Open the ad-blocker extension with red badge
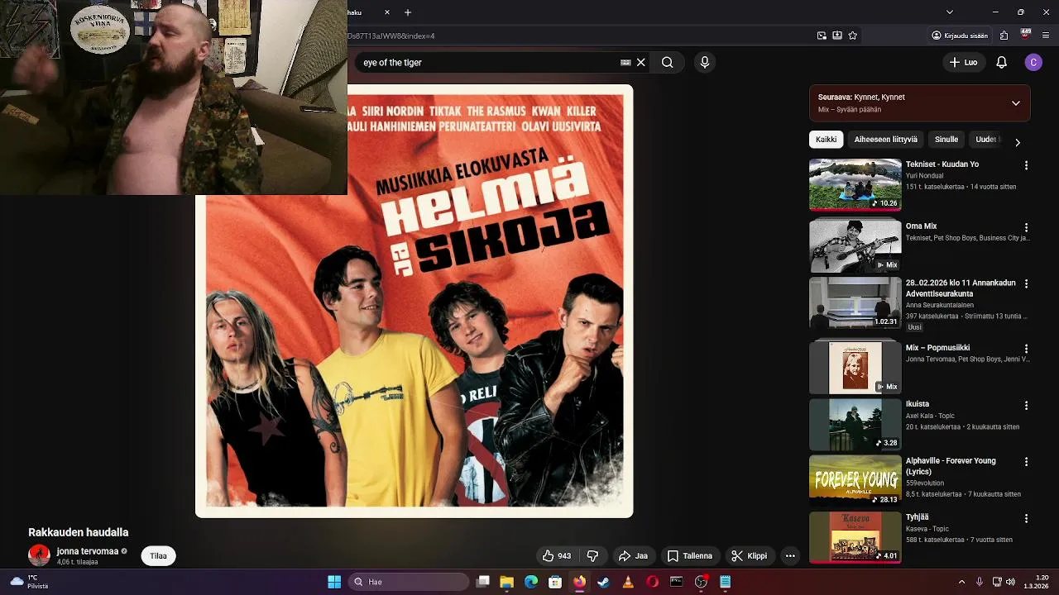The image size is (1059, 595). pyautogui.click(x=1026, y=35)
